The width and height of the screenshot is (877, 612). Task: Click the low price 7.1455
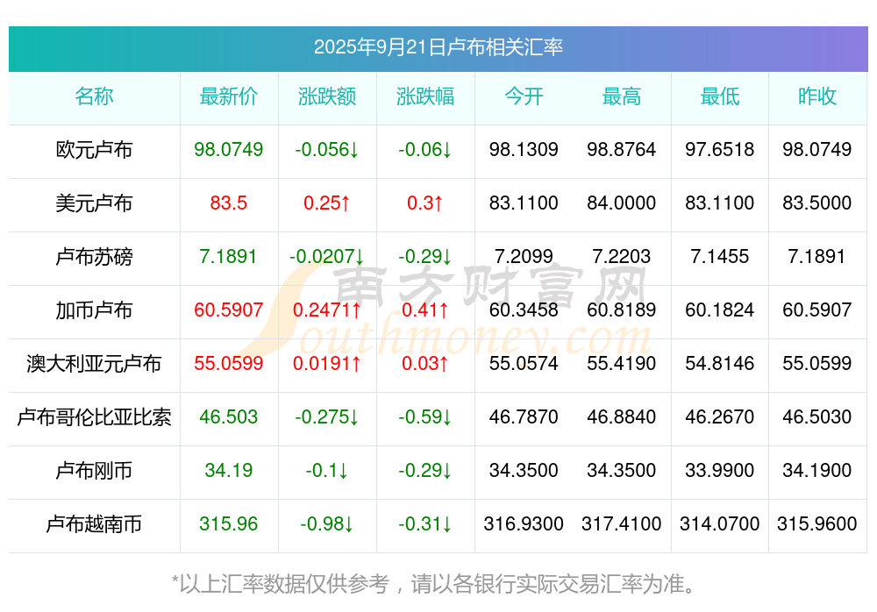(x=720, y=256)
